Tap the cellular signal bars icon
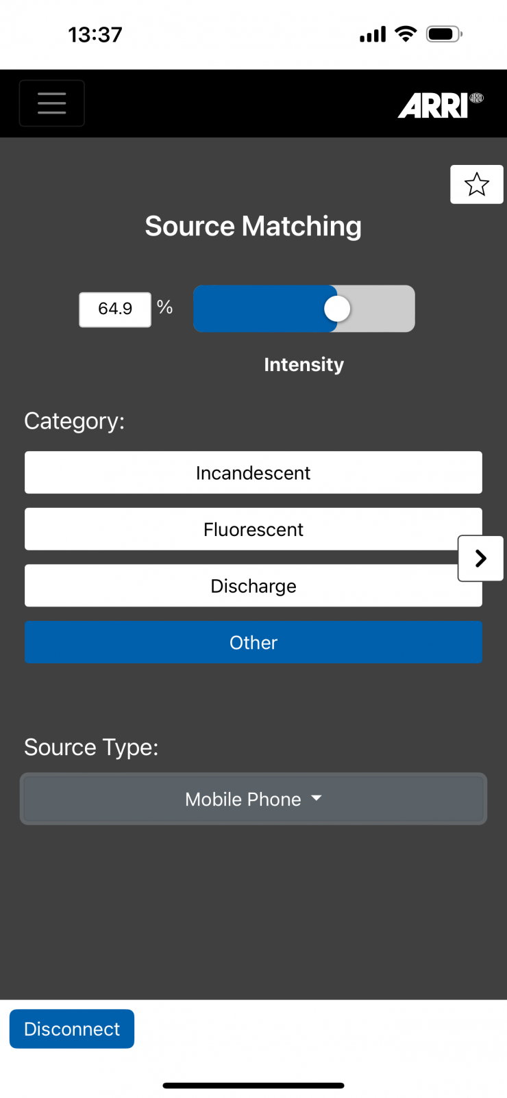The image size is (507, 1098). tap(373, 34)
